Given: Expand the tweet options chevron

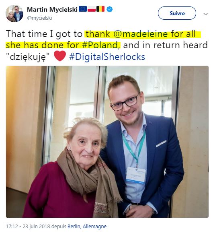Looking at the screenshot, I should 205,14.
